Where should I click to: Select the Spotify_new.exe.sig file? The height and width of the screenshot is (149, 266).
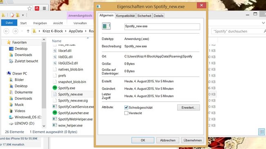(73, 100)
